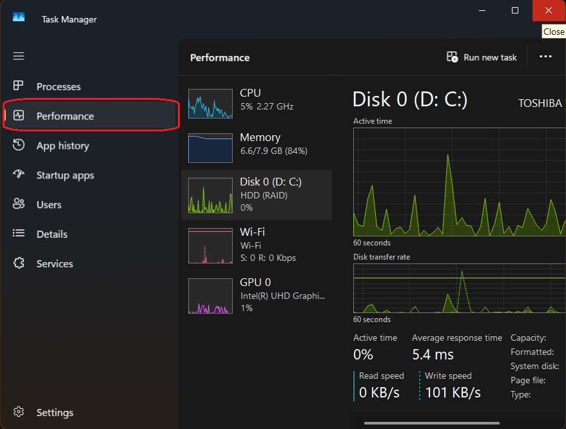
Task: Minimize the Task Manager window
Action: [482, 10]
